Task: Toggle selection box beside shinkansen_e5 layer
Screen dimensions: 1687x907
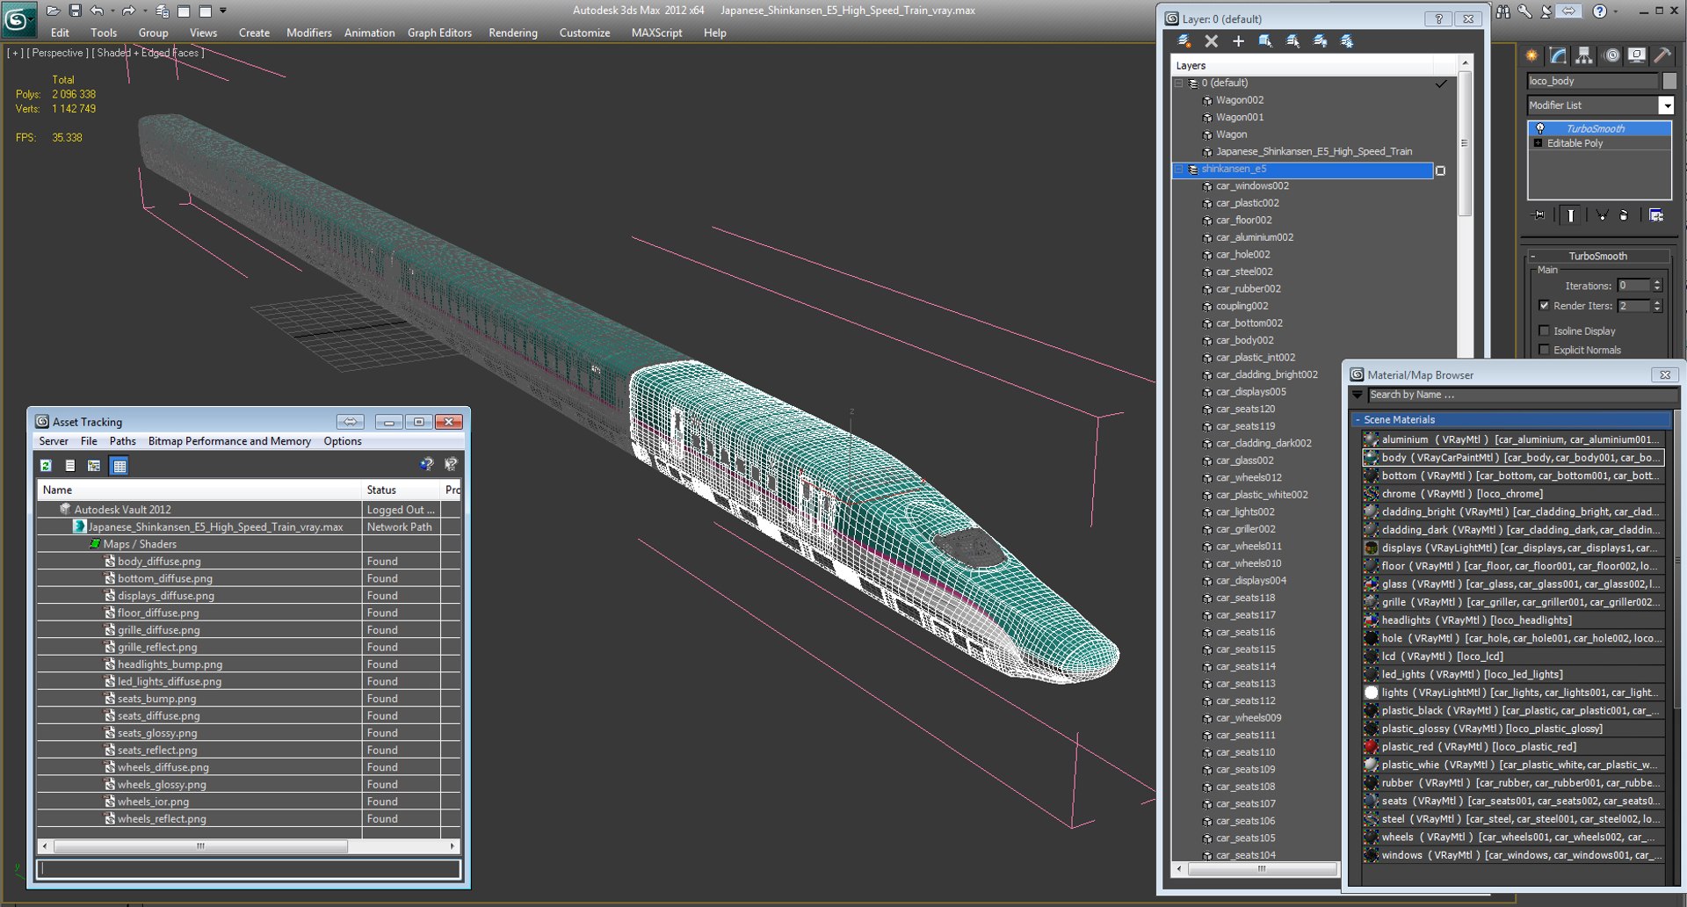Action: 1440,171
